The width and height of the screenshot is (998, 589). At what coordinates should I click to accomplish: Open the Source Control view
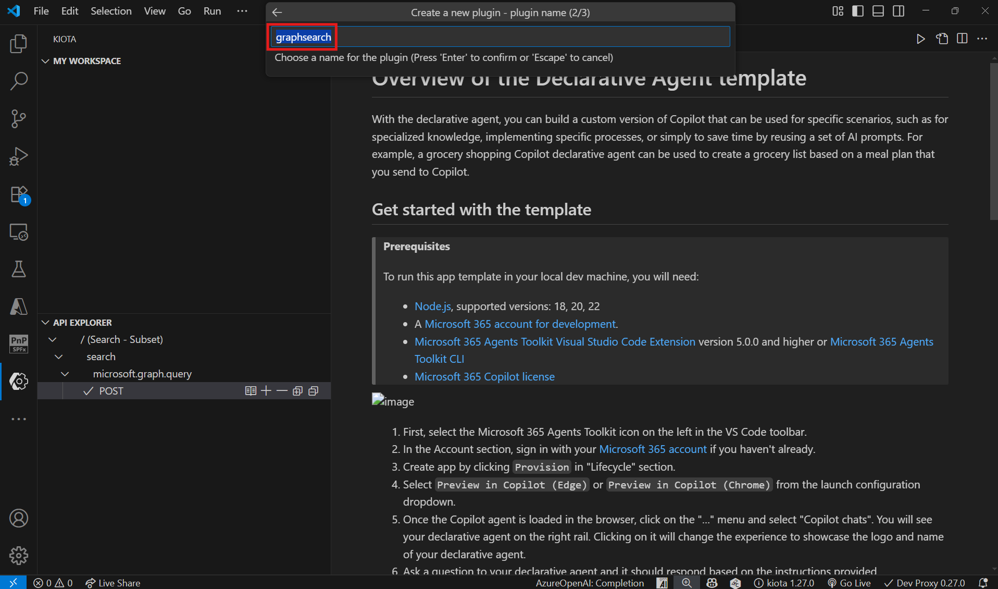19,119
